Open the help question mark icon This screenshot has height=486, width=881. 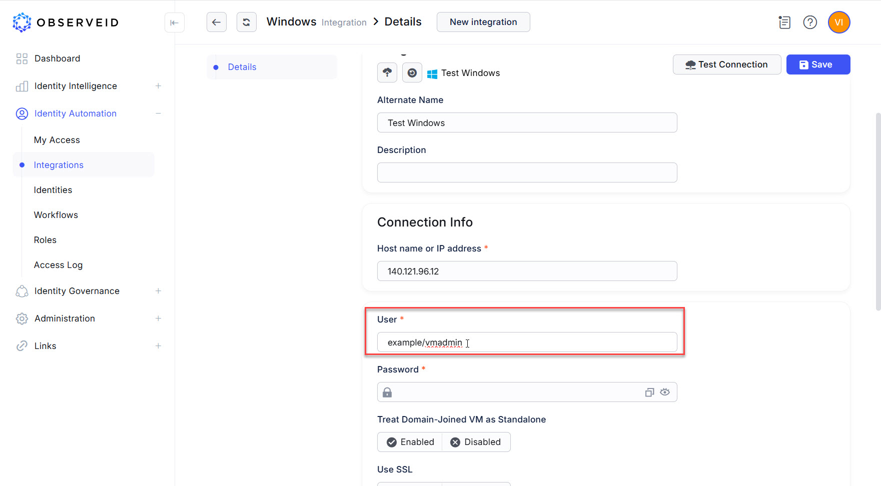[x=809, y=22]
